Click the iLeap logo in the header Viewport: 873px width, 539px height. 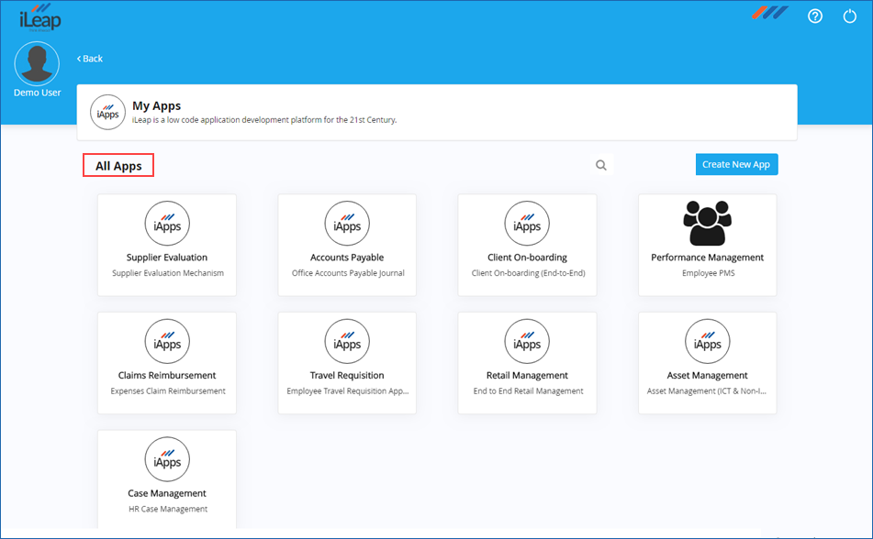40,17
